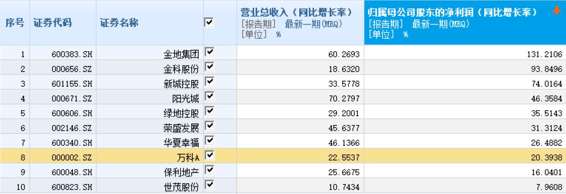Screen dimensions: 566x194
Task: Toggle the checkbox in 荣盛发展 row
Action: [x=209, y=126]
